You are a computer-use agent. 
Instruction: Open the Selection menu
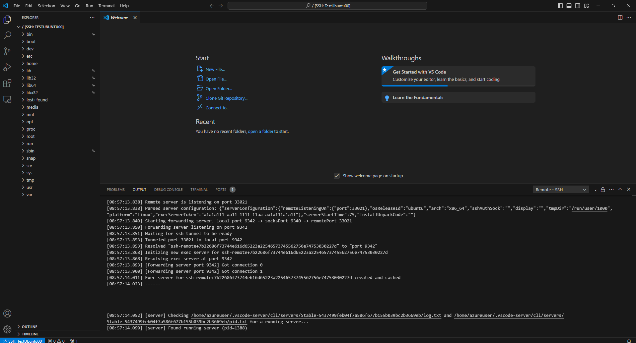[x=46, y=6]
